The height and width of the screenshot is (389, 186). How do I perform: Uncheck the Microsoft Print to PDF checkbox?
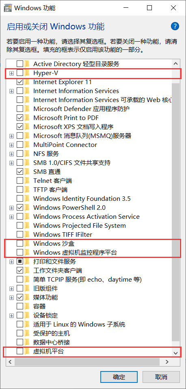tap(20, 118)
